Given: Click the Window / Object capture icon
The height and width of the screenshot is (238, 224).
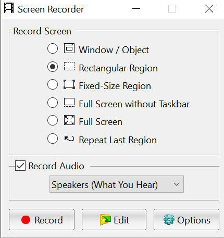Looking at the screenshot, I should pyautogui.click(x=69, y=48).
